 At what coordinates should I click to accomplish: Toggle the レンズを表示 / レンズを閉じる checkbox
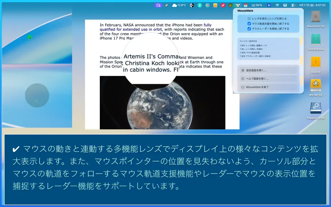pos(249,19)
